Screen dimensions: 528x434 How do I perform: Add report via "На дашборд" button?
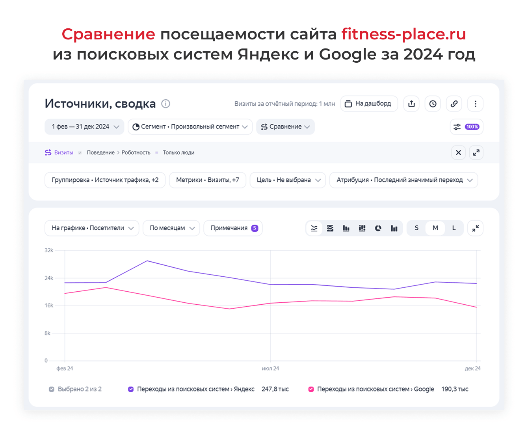(x=369, y=104)
